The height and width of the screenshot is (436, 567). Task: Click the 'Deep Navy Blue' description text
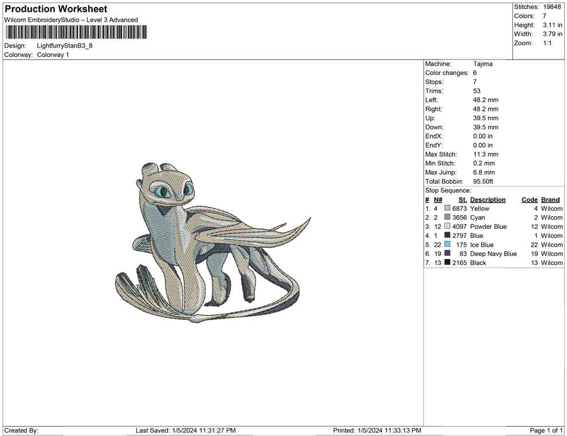(x=494, y=253)
